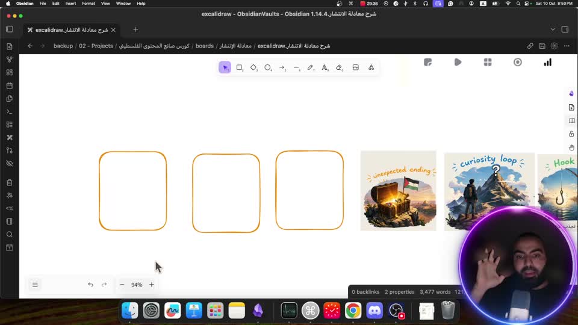This screenshot has height=325, width=578.
Task: Open the Insert menu
Action: [70, 4]
